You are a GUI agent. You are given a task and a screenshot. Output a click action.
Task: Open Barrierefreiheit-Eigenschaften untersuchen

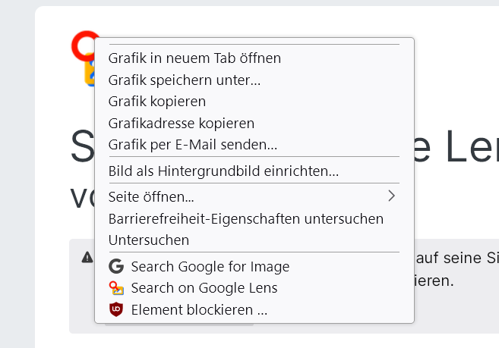coord(246,218)
